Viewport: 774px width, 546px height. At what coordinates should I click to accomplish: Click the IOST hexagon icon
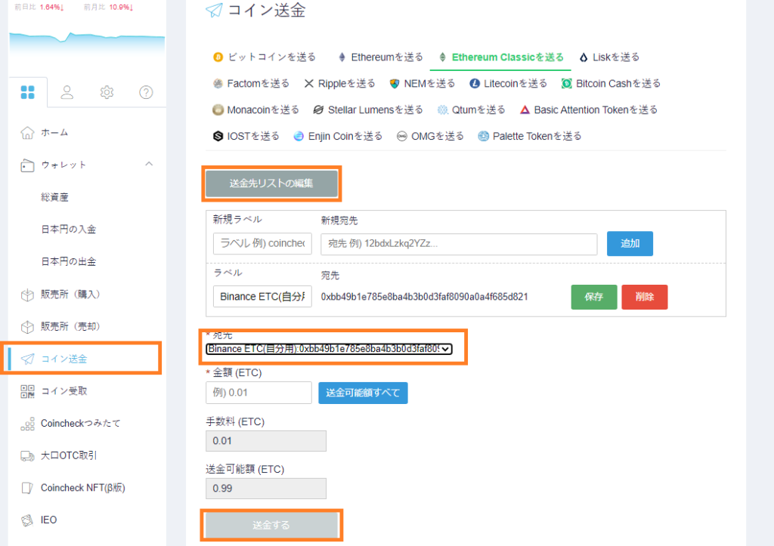(x=218, y=136)
